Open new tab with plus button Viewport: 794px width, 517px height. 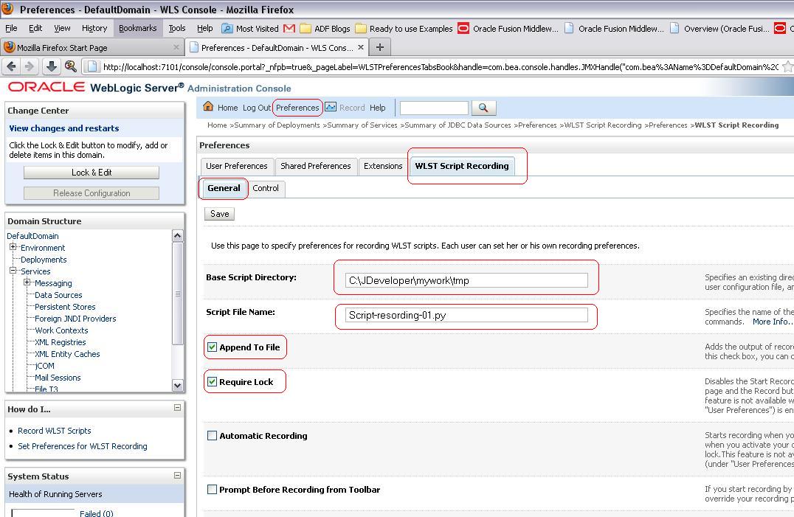(x=380, y=47)
